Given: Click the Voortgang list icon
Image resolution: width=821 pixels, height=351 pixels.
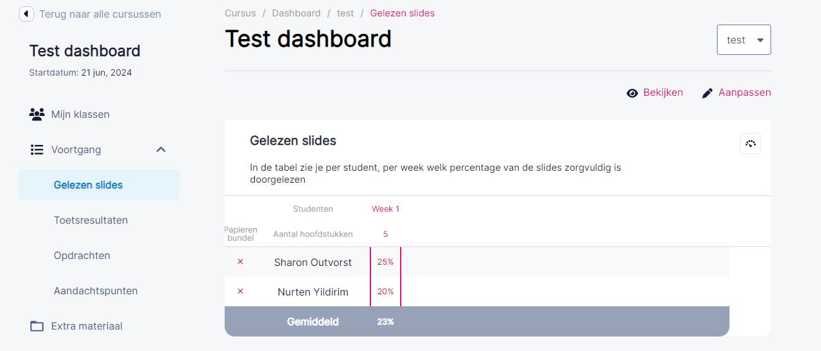Looking at the screenshot, I should pyautogui.click(x=37, y=149).
